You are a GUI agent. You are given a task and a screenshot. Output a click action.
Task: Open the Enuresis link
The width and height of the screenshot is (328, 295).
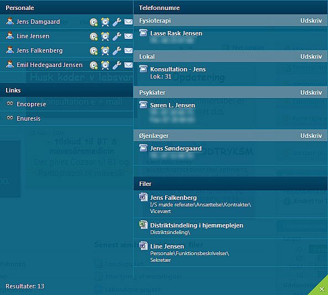[28, 118]
